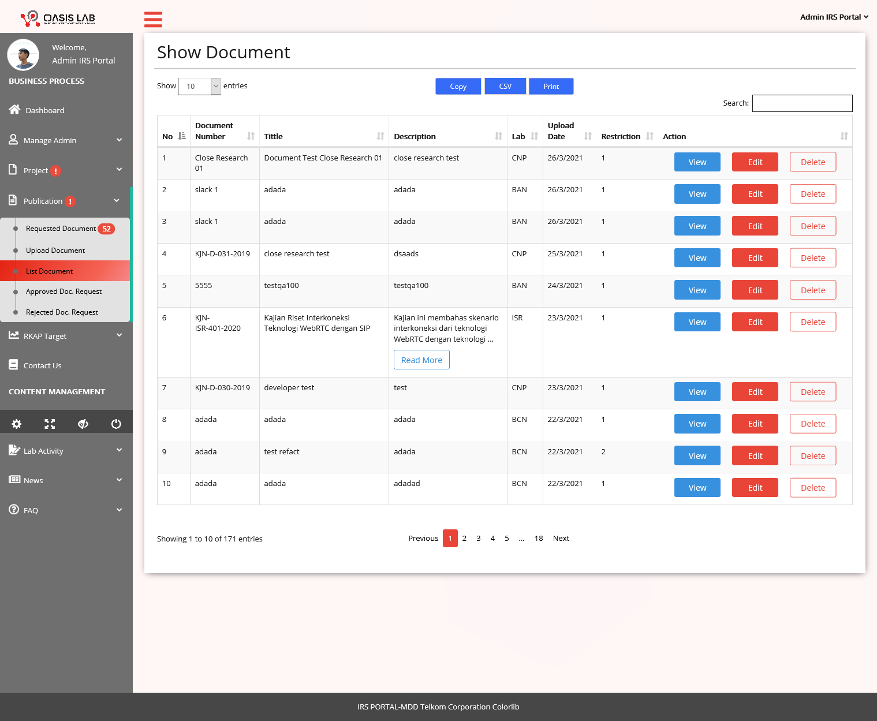Viewport: 877px width, 721px height.
Task: Sort table by No column
Action: pos(182,136)
